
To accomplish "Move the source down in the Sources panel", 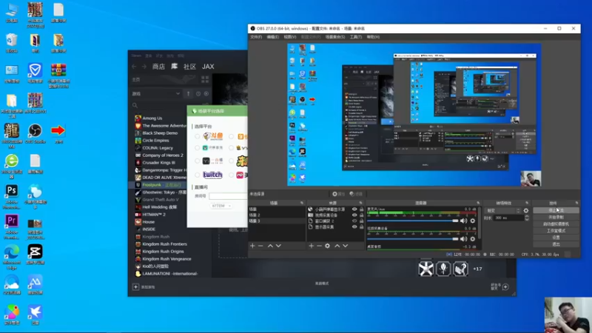I will [345, 246].
